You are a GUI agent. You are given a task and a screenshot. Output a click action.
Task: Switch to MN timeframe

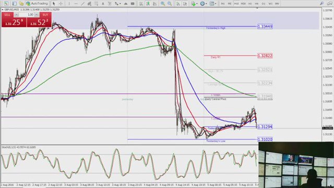(x=277, y=4)
